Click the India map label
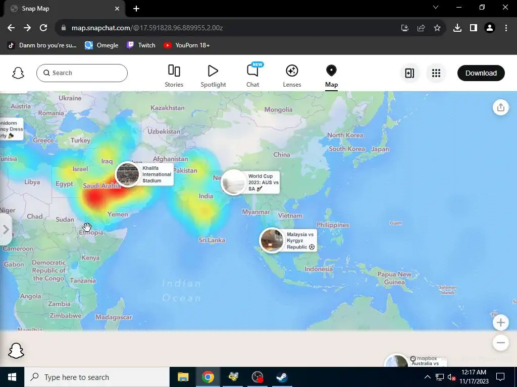The width and height of the screenshot is (517, 387). pyautogui.click(x=206, y=196)
